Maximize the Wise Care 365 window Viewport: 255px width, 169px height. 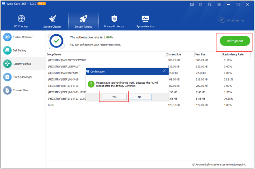click(238, 4)
